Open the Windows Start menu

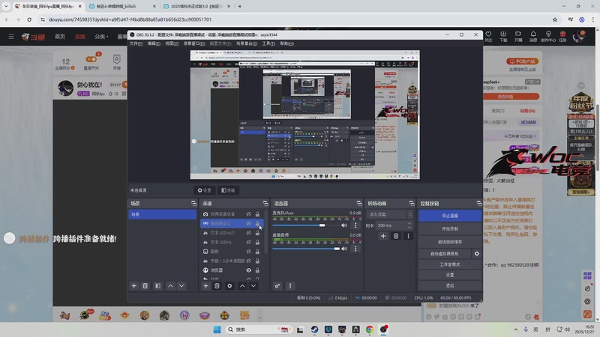(x=217, y=330)
